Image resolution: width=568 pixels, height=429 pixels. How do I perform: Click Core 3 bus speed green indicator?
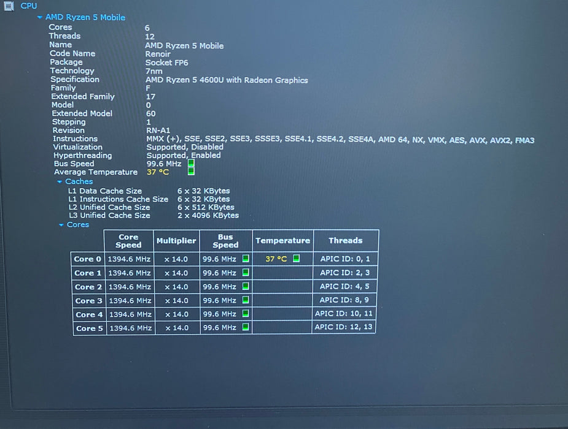[x=246, y=300]
